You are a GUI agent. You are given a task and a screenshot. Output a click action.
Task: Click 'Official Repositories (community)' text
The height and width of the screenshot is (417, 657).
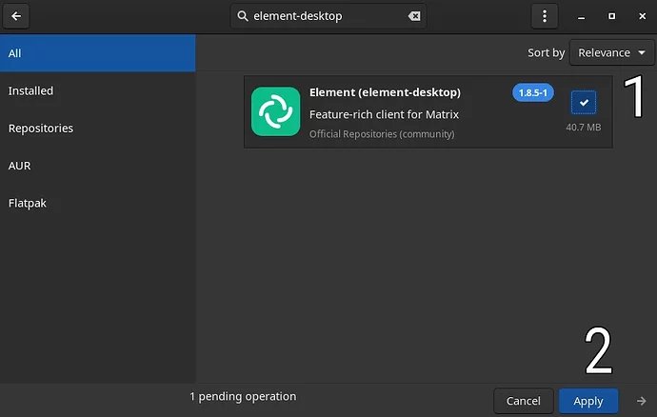(382, 134)
